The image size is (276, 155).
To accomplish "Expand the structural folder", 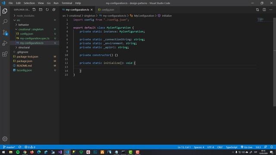I will 34,47.
